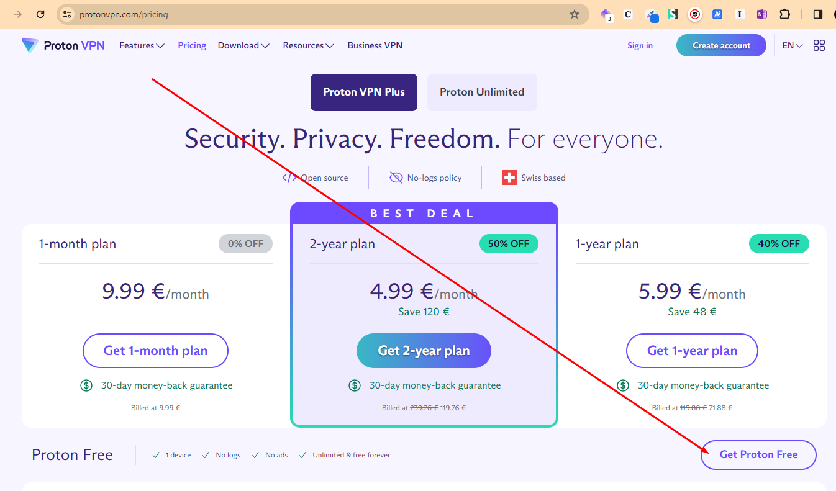This screenshot has height=491, width=836.
Task: Open the Pricing nav item
Action: click(192, 45)
